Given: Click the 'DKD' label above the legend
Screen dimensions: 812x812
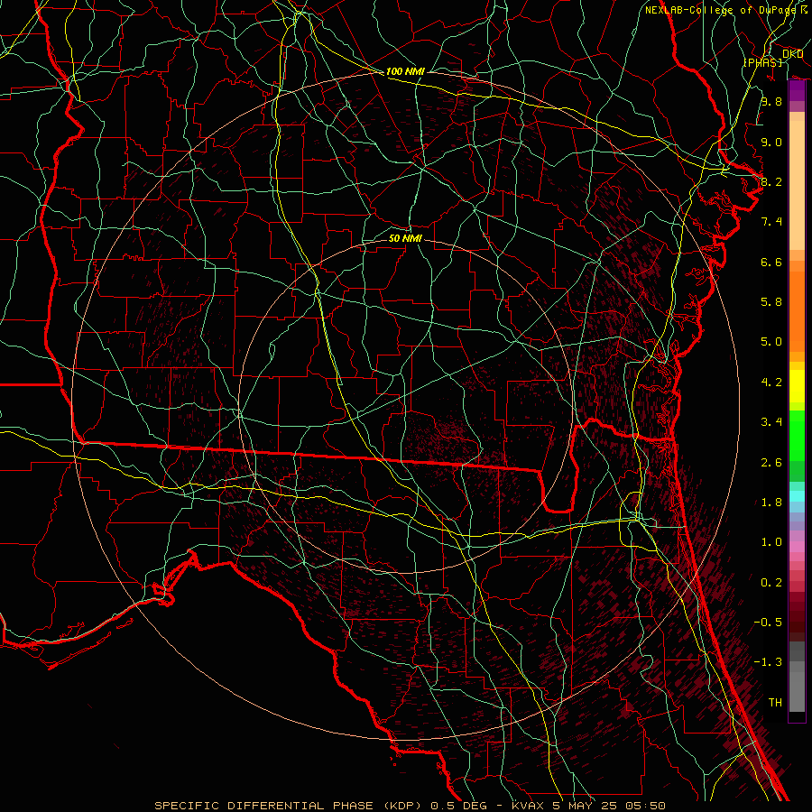Looking at the screenshot, I should (x=792, y=54).
